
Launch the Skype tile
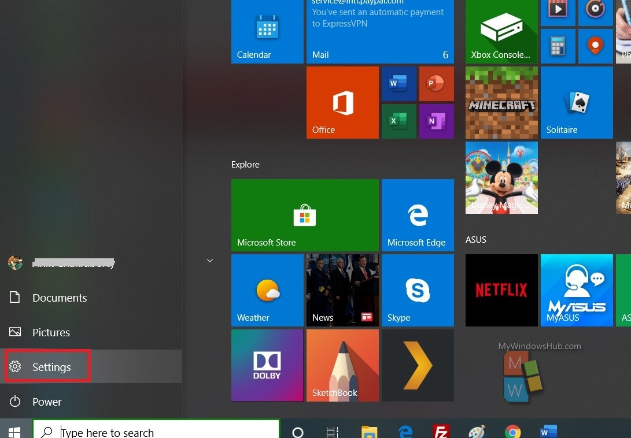[418, 290]
